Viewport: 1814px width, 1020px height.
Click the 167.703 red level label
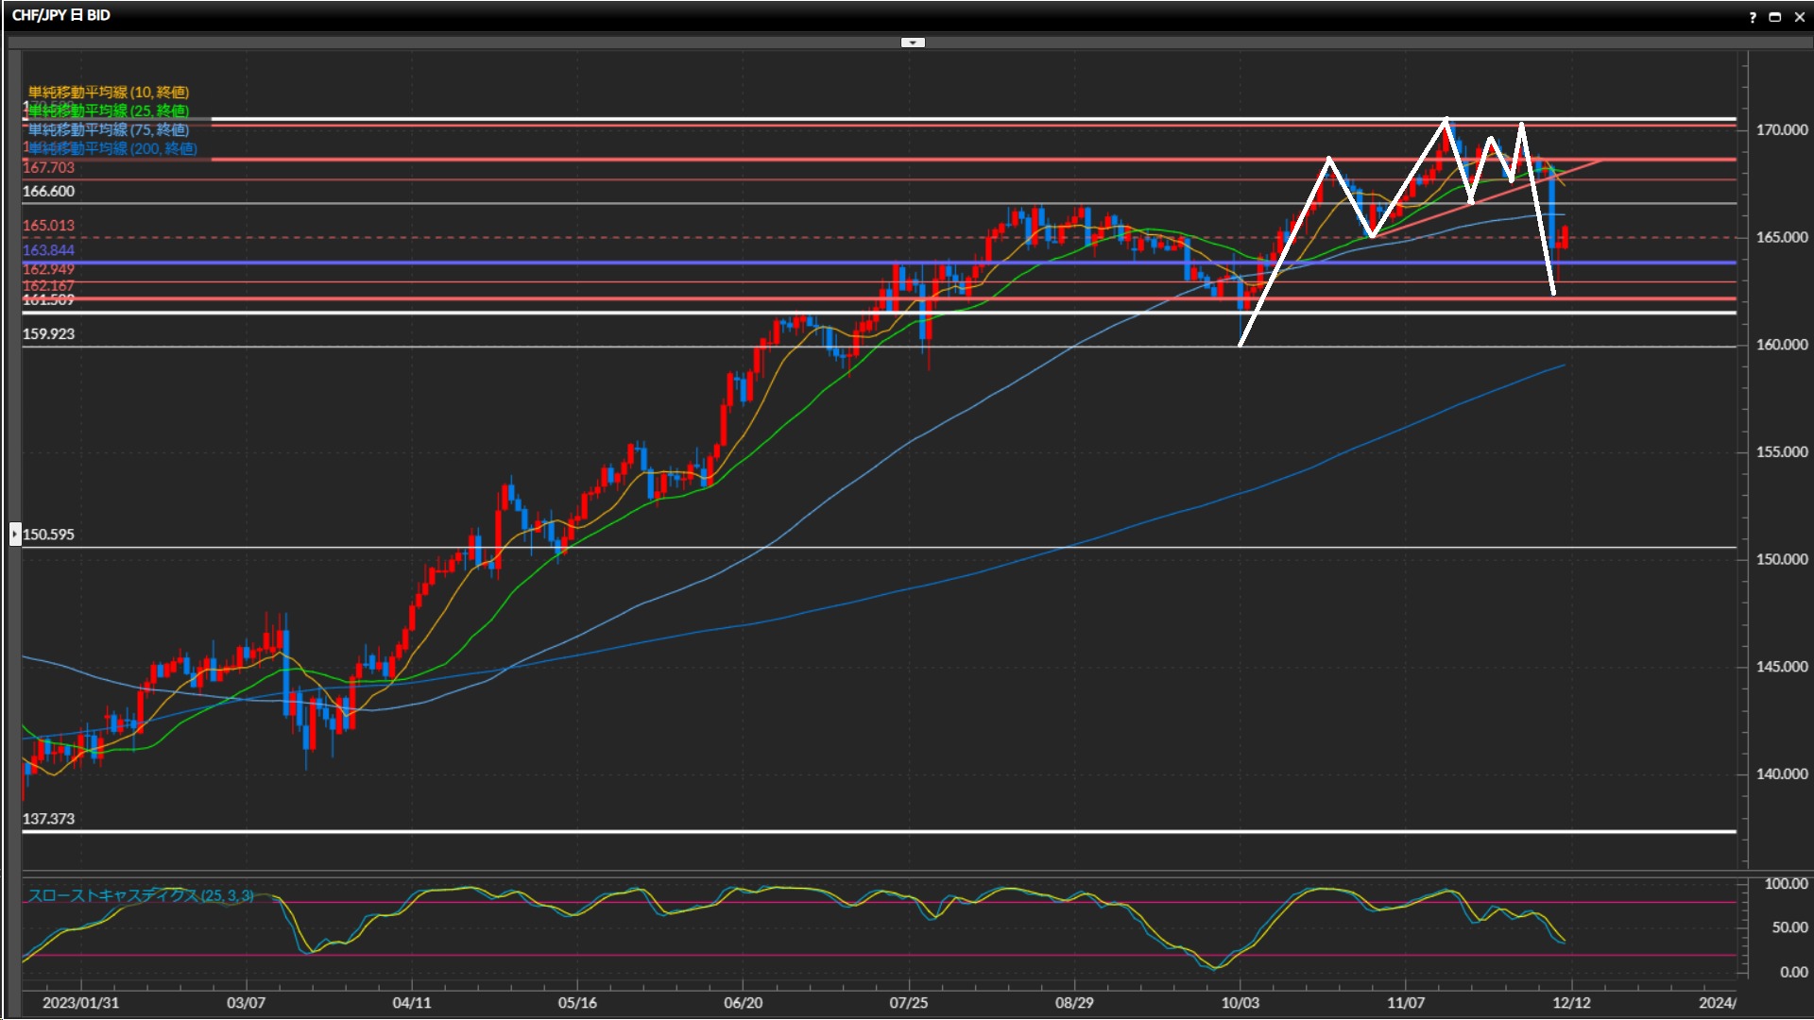point(48,168)
